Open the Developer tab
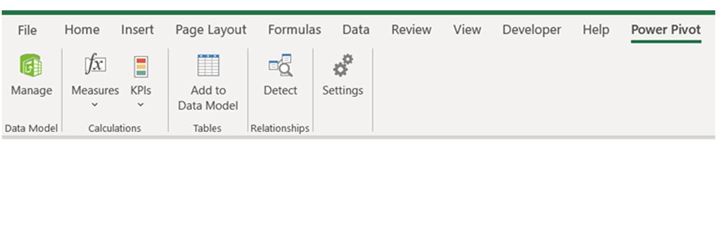 point(531,30)
